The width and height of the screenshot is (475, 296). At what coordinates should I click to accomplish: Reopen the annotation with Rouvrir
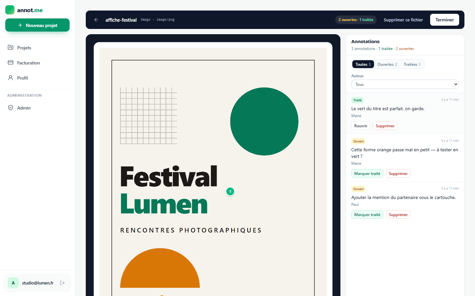[361, 126]
